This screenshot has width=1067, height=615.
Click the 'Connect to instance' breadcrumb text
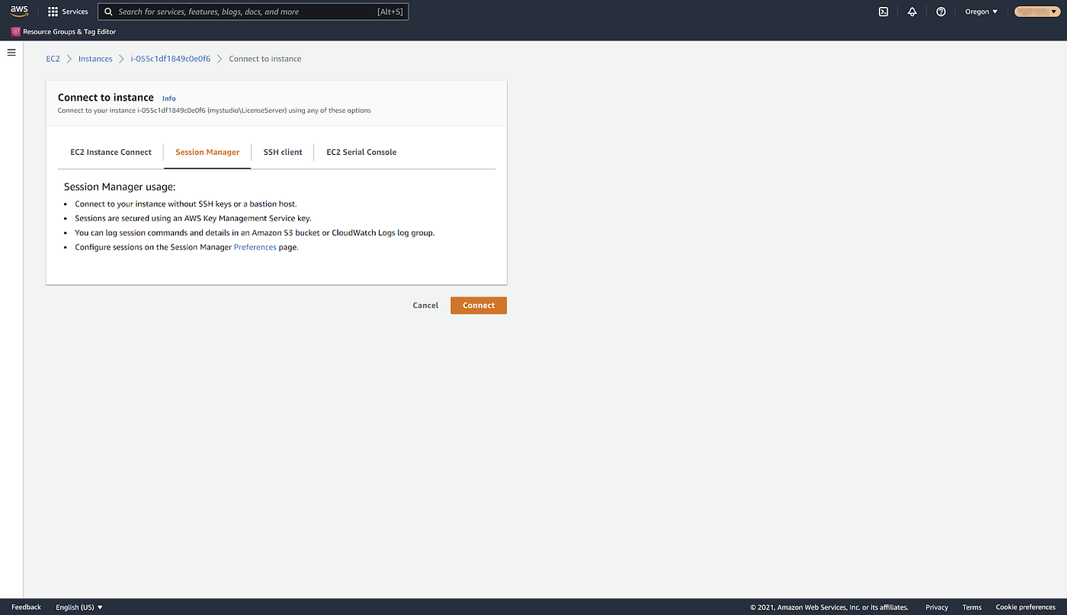click(x=265, y=59)
